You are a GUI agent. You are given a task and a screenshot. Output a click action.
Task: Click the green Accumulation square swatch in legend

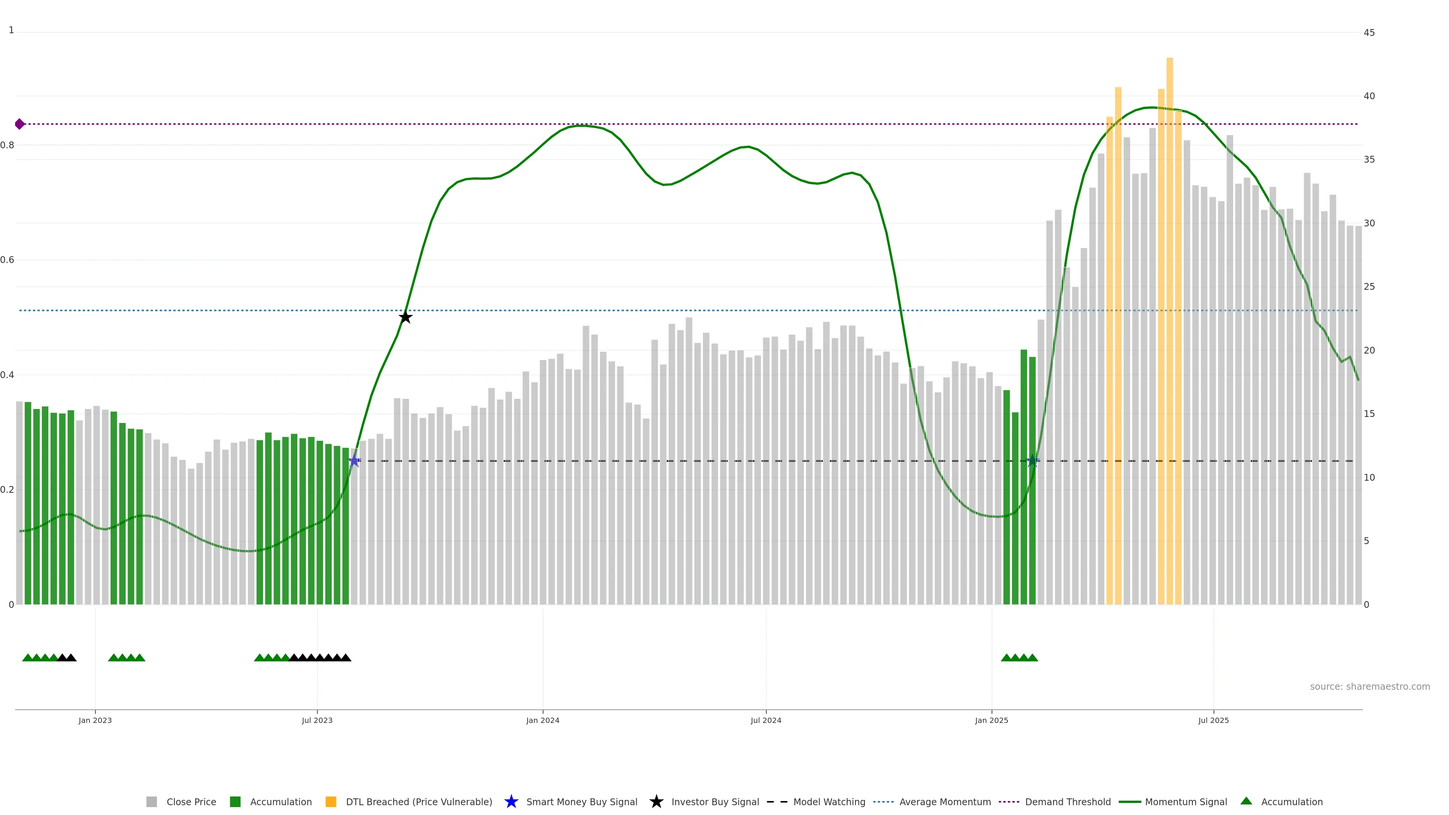point(235,801)
